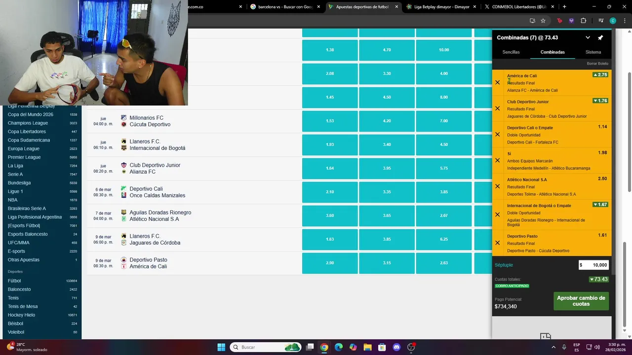This screenshot has width=632, height=355.
Task: Switch to Sistema tab
Action: (593, 52)
